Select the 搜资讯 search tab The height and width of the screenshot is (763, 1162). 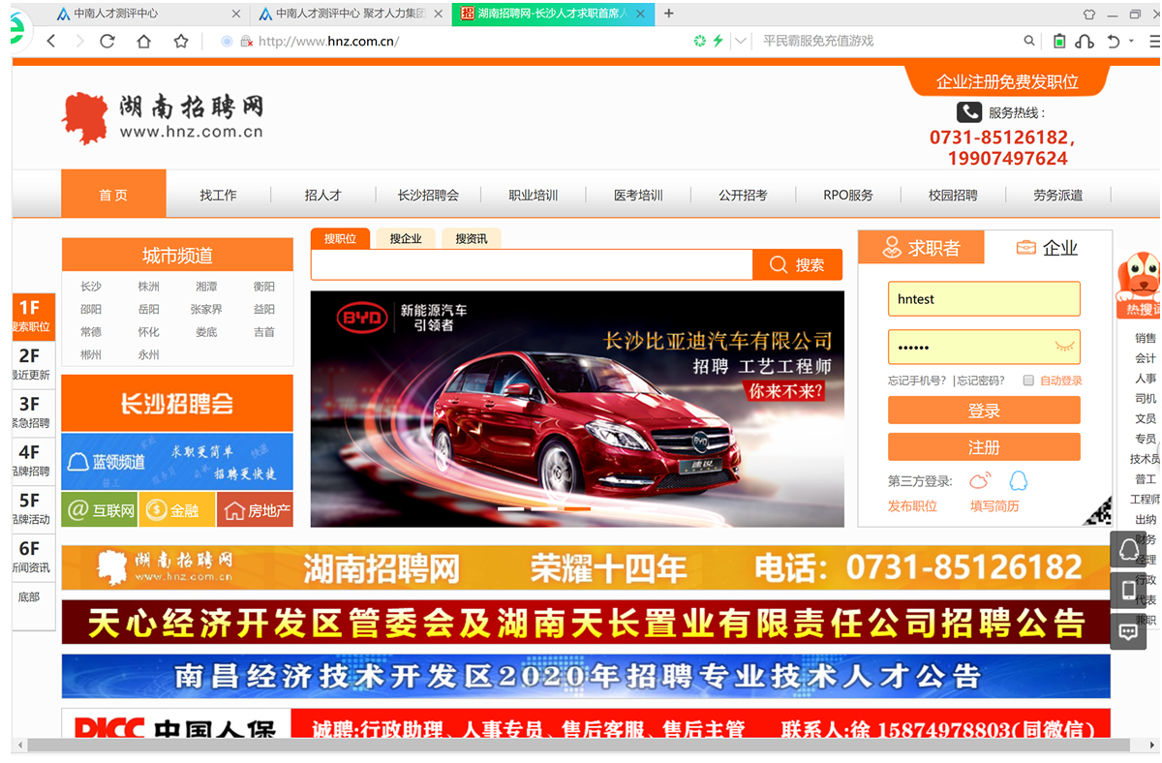(472, 238)
